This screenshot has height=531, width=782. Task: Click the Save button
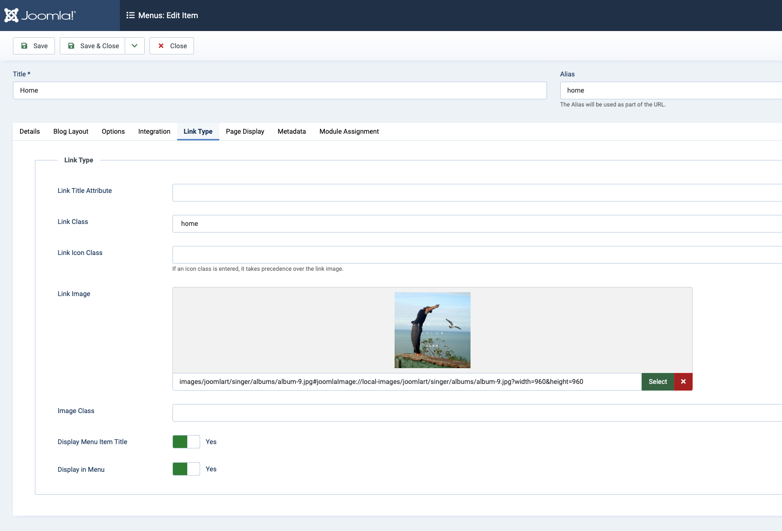(x=34, y=46)
